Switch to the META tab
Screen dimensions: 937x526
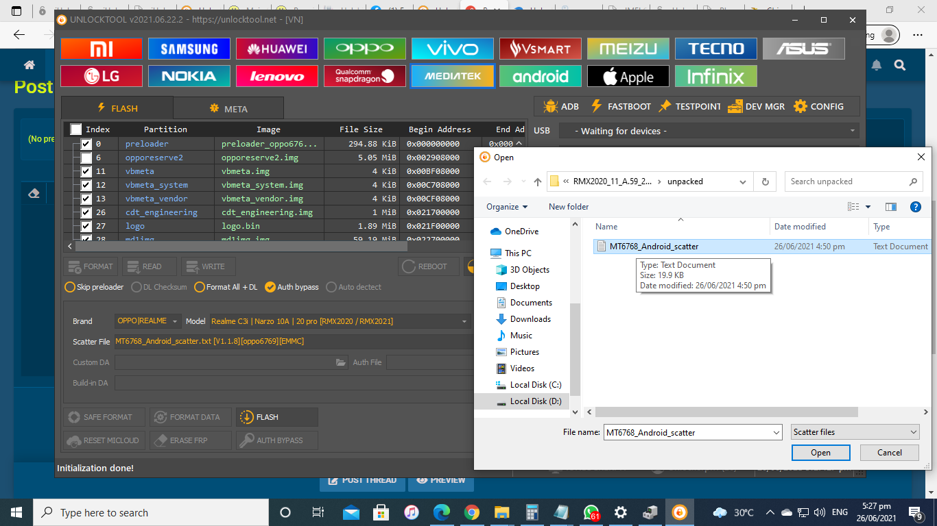(x=228, y=108)
